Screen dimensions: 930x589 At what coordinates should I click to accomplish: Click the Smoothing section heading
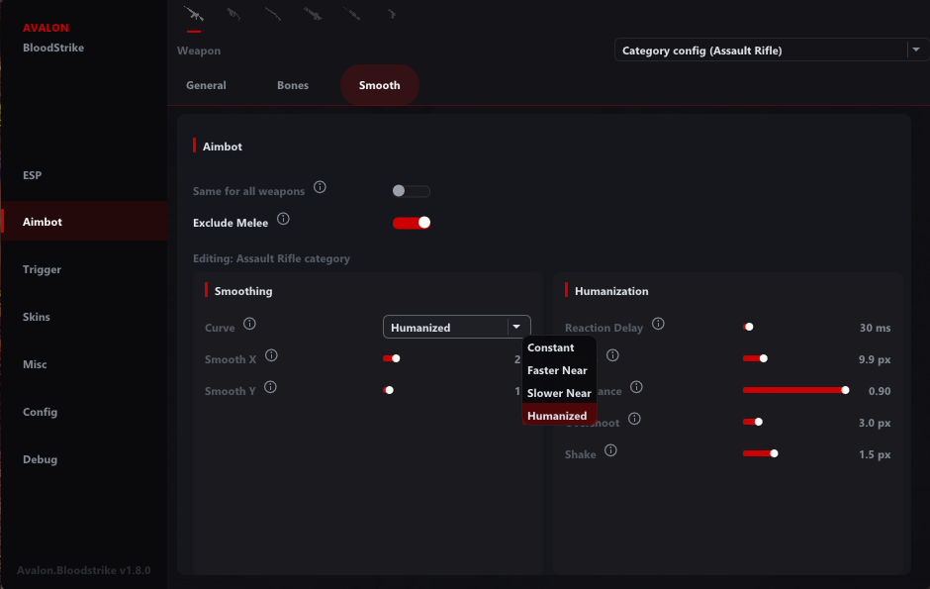(x=243, y=291)
